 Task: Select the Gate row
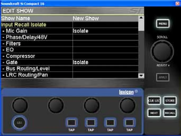click(x=70, y=62)
